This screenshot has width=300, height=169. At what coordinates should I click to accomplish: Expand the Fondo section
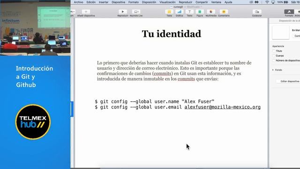point(273,70)
